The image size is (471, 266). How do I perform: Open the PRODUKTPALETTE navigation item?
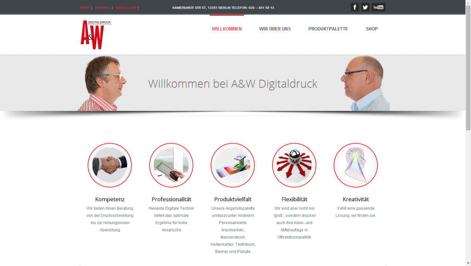[328, 29]
